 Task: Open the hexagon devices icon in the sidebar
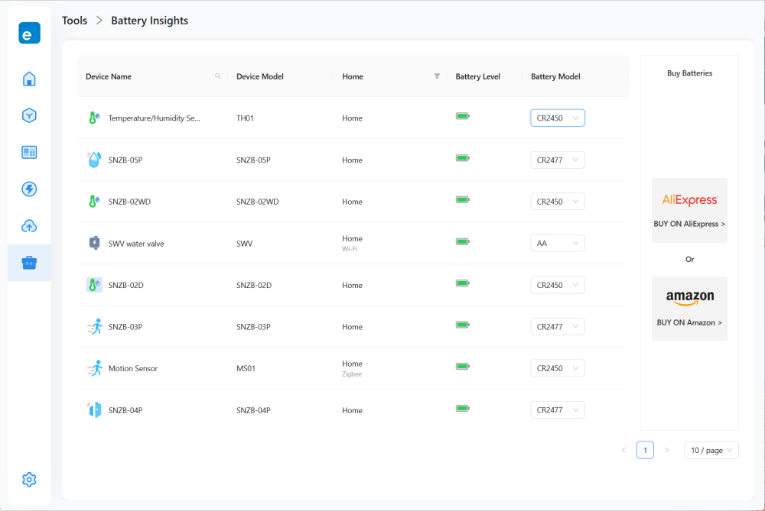tap(29, 115)
